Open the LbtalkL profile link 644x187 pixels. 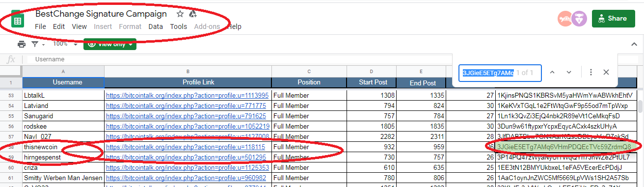point(188,95)
